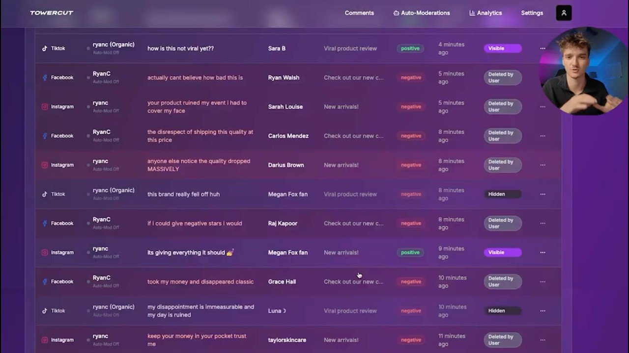Toggle Hidden status on "this brand really fell off" comment
The image size is (629, 353).
click(502, 194)
